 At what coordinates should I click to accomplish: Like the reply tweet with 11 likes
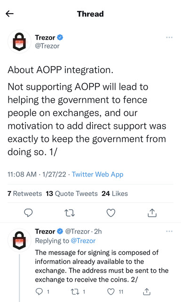tap(115, 292)
